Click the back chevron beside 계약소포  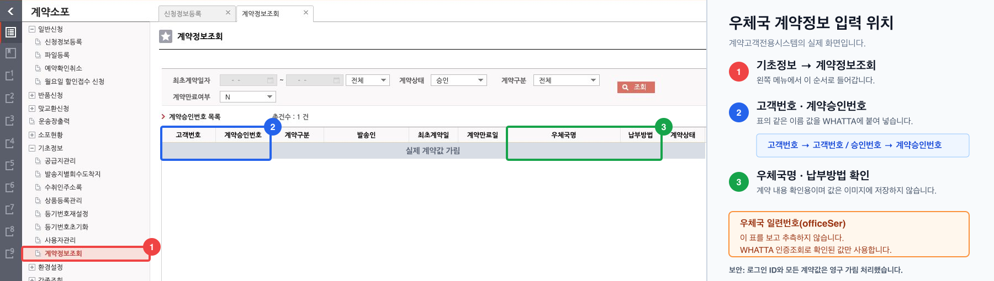10,11
